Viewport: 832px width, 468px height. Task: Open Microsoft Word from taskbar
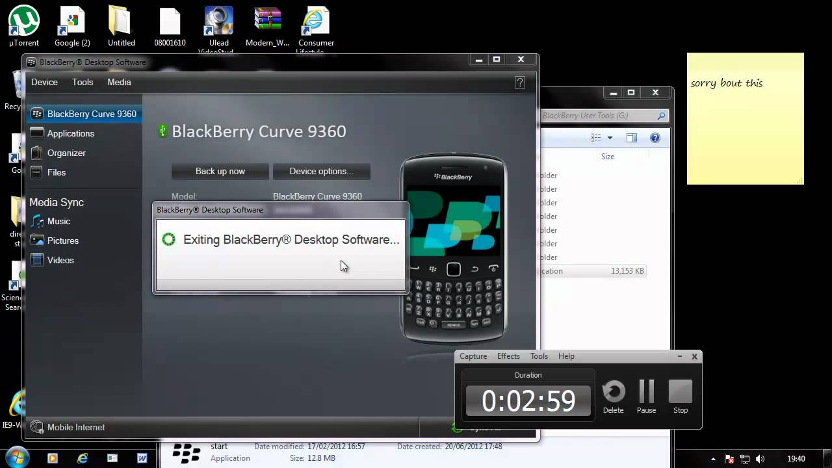click(x=142, y=458)
